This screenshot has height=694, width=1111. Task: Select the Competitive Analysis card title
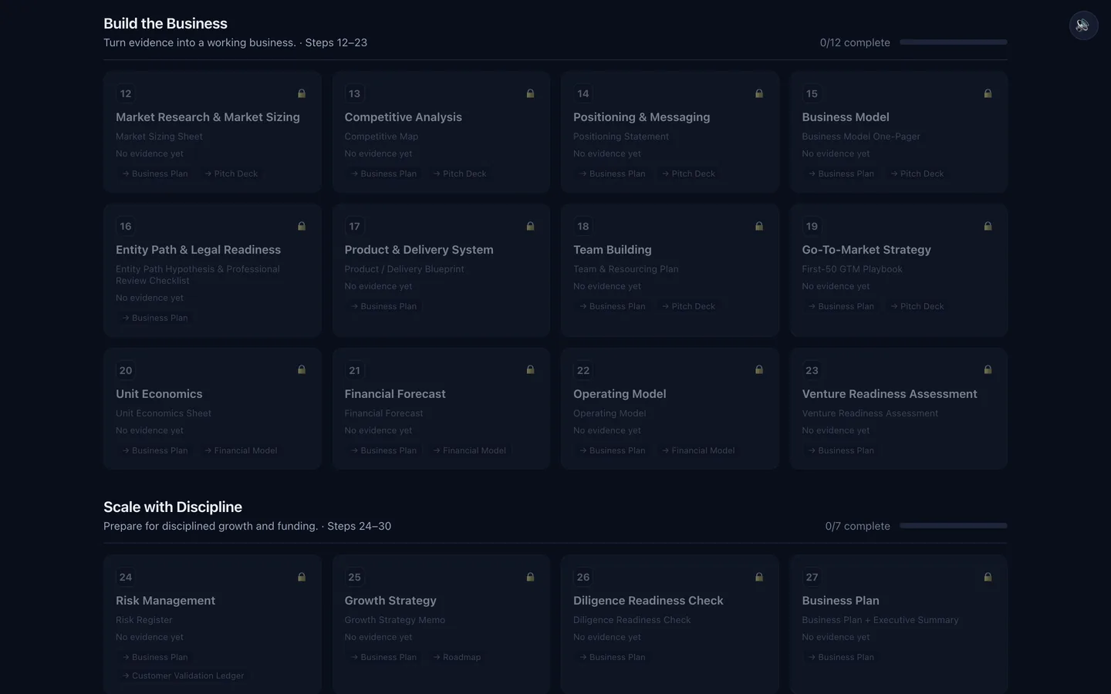[x=403, y=117]
